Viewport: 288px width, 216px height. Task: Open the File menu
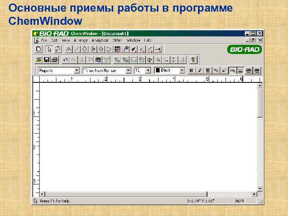coord(44,40)
